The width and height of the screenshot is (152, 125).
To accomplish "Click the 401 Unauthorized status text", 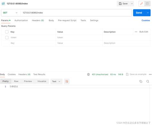I will pyautogui.click(x=100, y=74).
